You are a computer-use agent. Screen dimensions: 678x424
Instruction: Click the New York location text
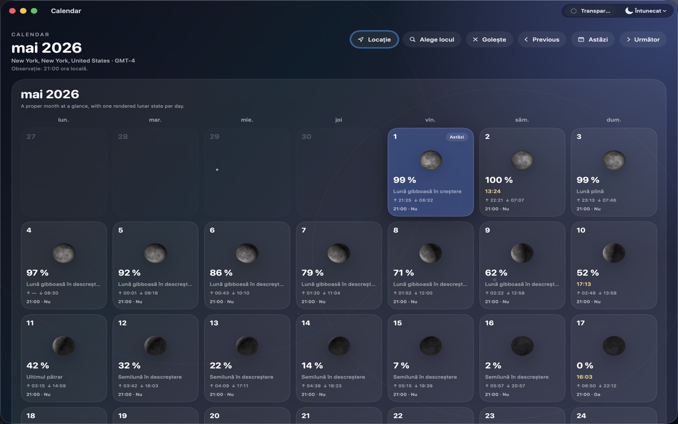[73, 60]
